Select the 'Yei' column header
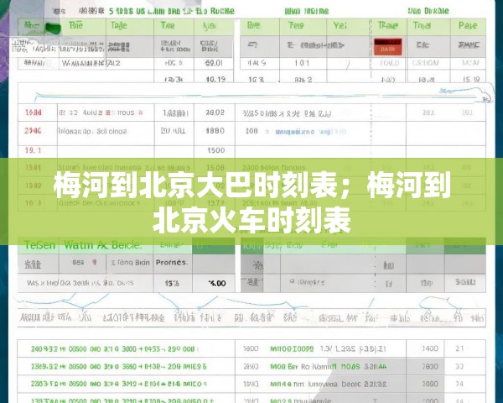Viewport: 503px width, 403px height. coord(340,25)
